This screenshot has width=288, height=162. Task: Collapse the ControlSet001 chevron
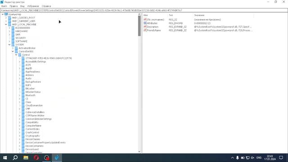[x=13, y=51]
